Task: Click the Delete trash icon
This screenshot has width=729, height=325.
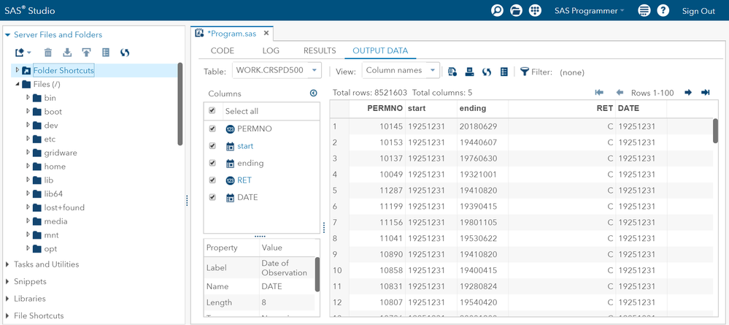Action: tap(48, 53)
